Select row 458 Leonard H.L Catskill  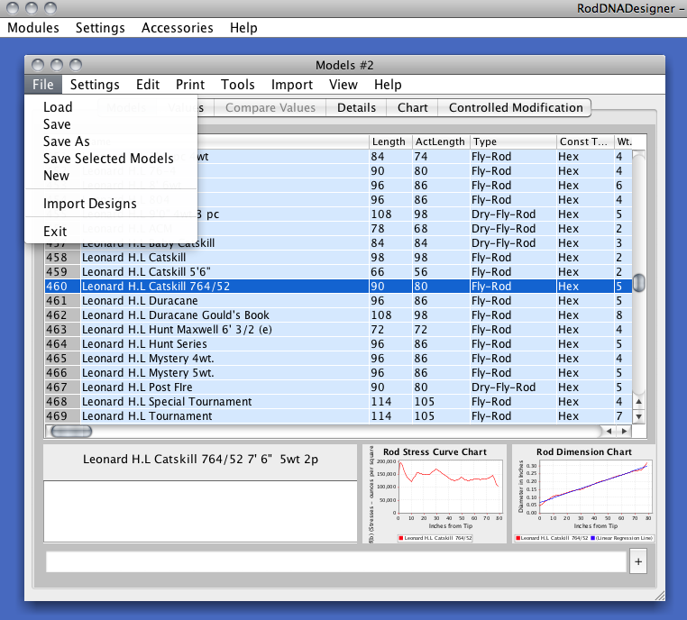coord(338,258)
